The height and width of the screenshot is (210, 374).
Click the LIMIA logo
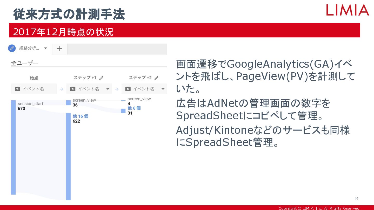tap(348, 10)
